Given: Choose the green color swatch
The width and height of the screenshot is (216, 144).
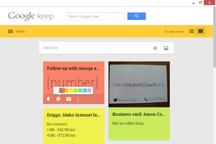Looking at the screenshot, I should tap(75, 90).
